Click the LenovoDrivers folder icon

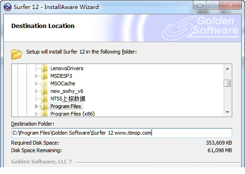[44, 68]
